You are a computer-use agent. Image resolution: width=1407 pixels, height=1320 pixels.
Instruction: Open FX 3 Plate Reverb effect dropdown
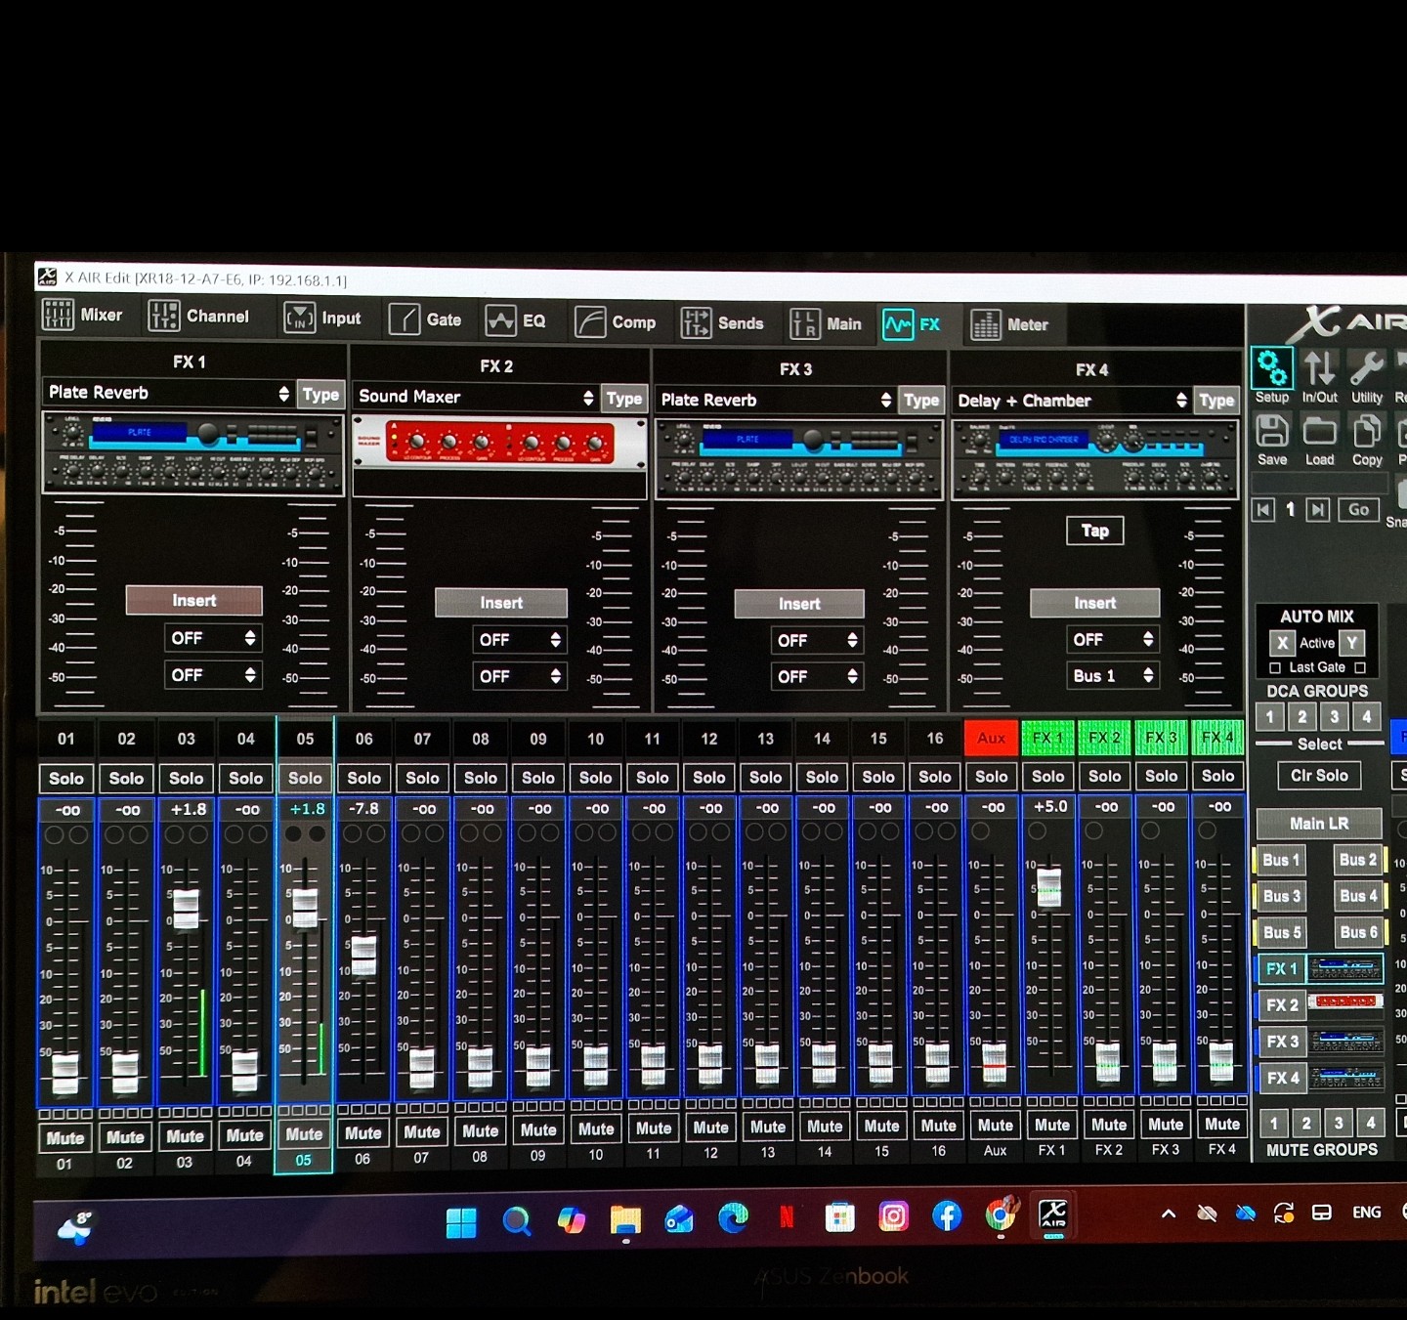click(777, 400)
